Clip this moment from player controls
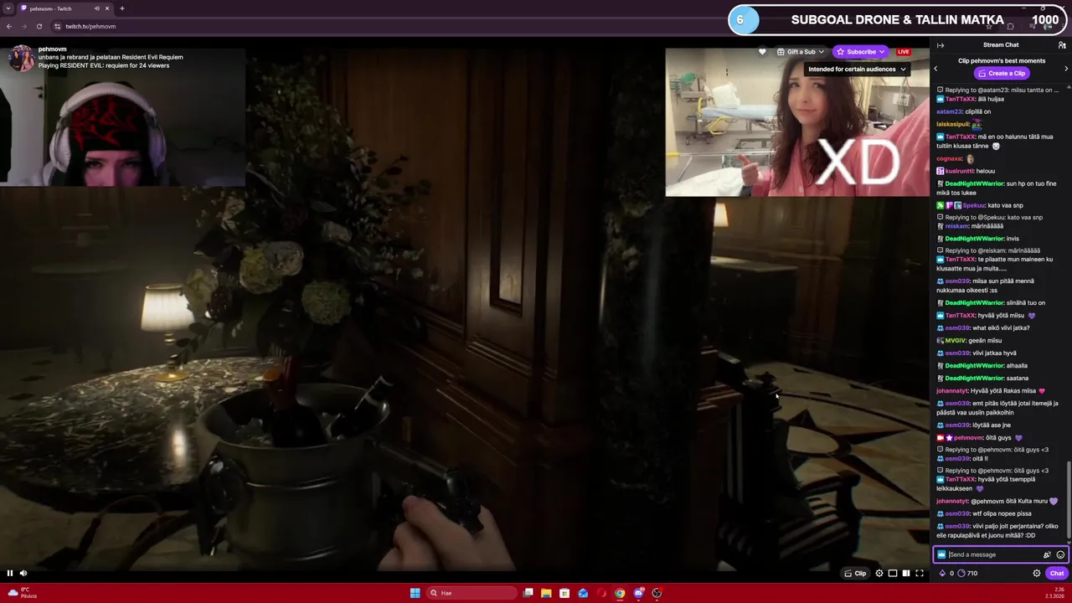1072x603 pixels. click(x=855, y=573)
